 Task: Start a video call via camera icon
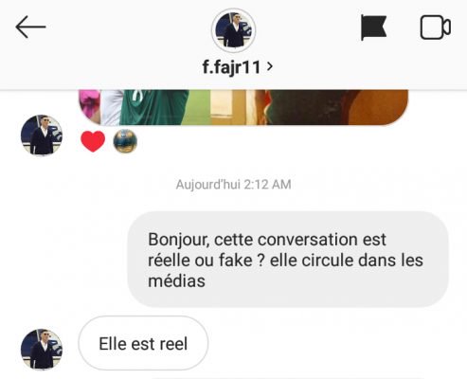435,27
